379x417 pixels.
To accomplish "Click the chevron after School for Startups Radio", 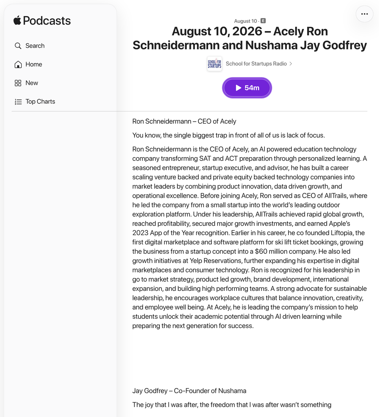I will [291, 64].
